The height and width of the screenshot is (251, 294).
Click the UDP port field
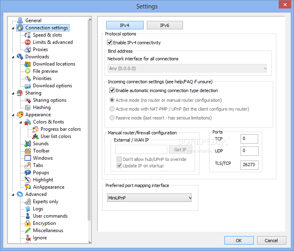pyautogui.click(x=249, y=151)
